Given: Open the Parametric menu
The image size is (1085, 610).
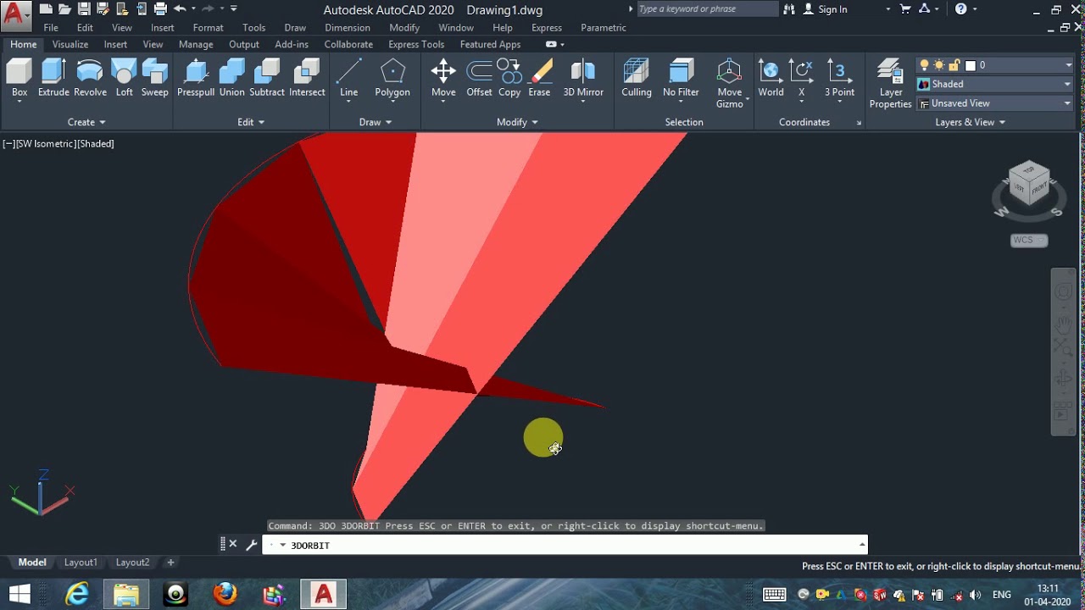Looking at the screenshot, I should point(604,28).
